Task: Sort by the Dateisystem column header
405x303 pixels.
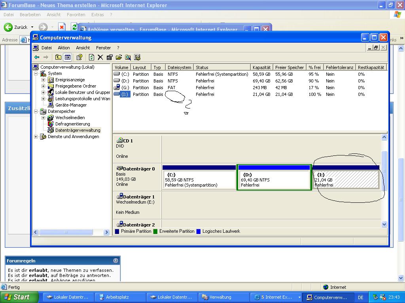Action: point(180,67)
